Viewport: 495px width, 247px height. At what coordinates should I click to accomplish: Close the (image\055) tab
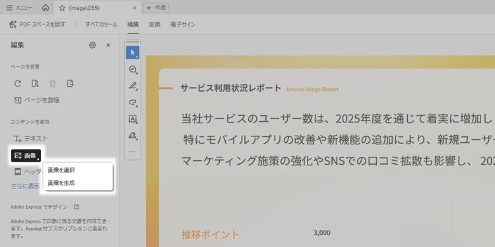134,8
